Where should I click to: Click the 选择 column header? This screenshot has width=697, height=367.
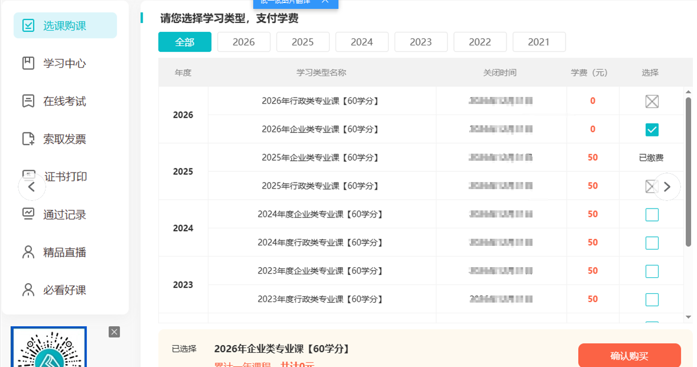(x=650, y=73)
